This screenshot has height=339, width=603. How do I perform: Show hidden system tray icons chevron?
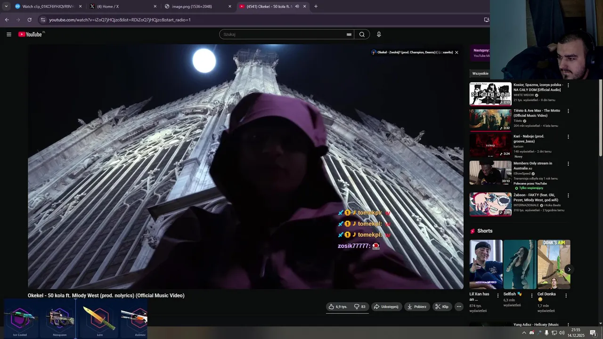[x=524, y=333]
